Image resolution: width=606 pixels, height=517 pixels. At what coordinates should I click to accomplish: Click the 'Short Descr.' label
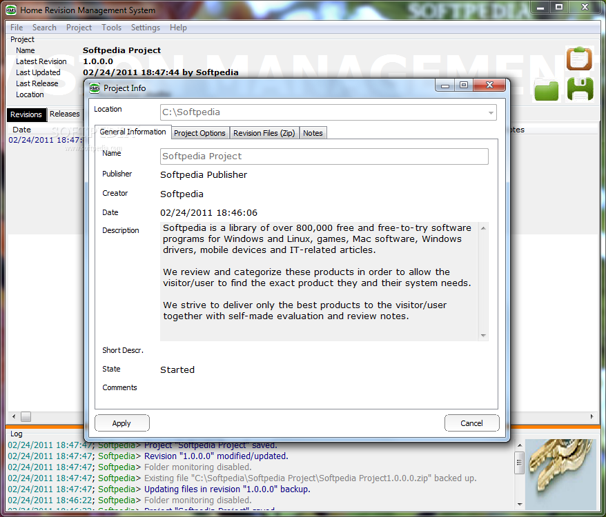point(123,350)
